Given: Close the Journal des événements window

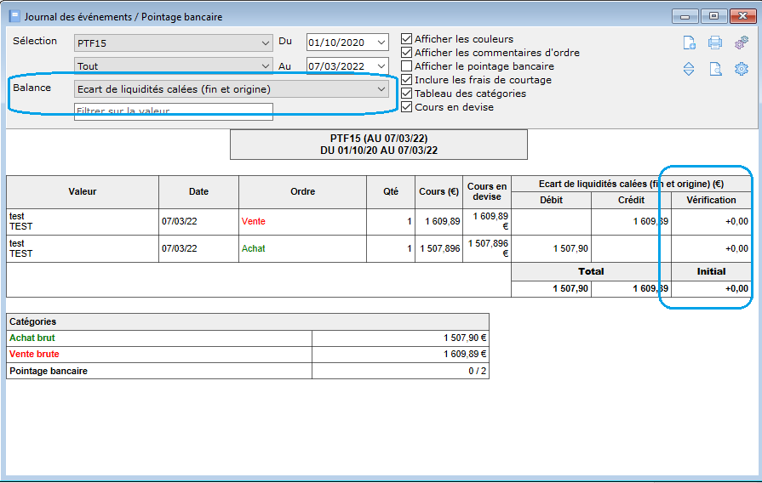Looking at the screenshot, I should (x=742, y=16).
